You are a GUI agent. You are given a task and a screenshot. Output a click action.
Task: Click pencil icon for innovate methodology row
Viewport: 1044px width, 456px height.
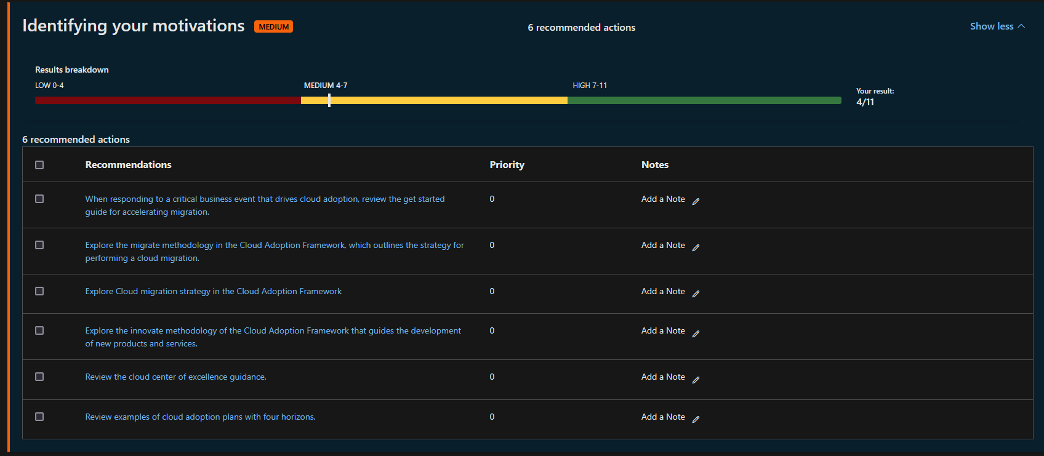(x=696, y=334)
